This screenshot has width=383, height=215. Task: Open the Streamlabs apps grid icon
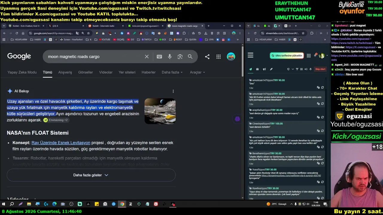pos(308,56)
